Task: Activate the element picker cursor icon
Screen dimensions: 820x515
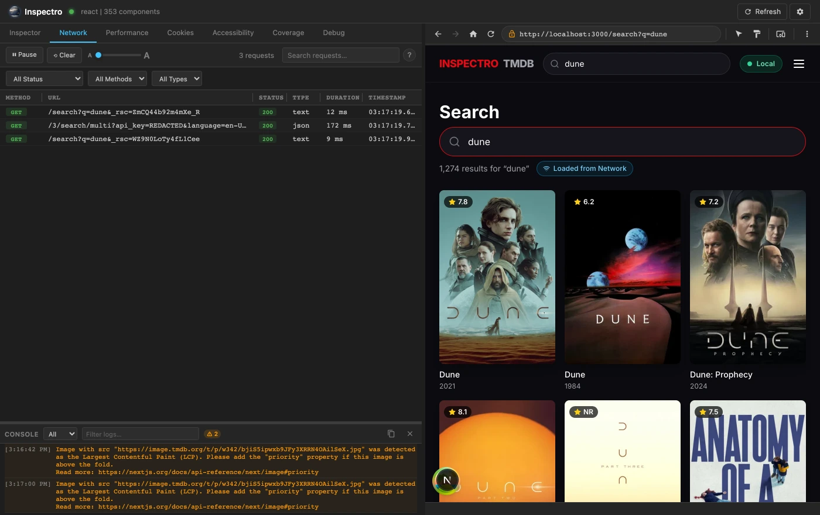Action: (739, 34)
